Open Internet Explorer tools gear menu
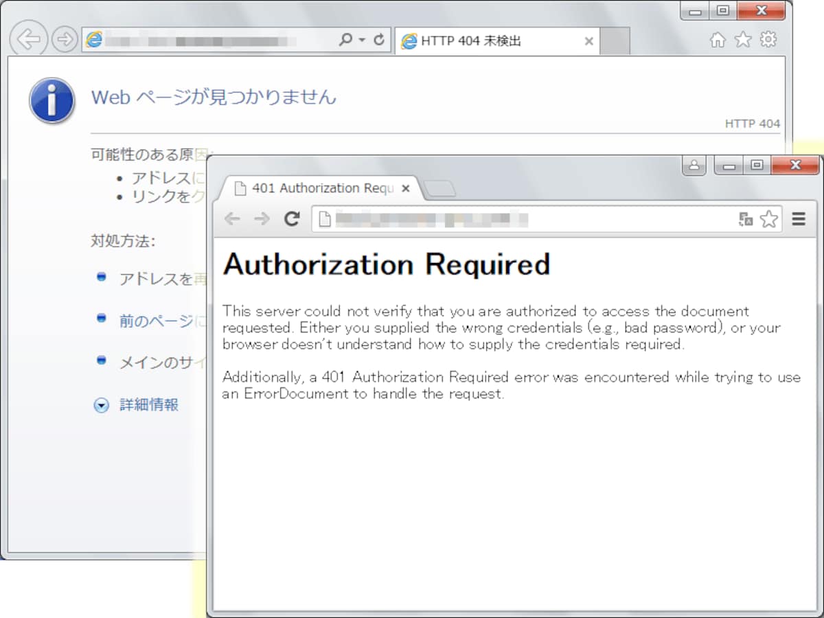The image size is (824, 618). tap(768, 40)
